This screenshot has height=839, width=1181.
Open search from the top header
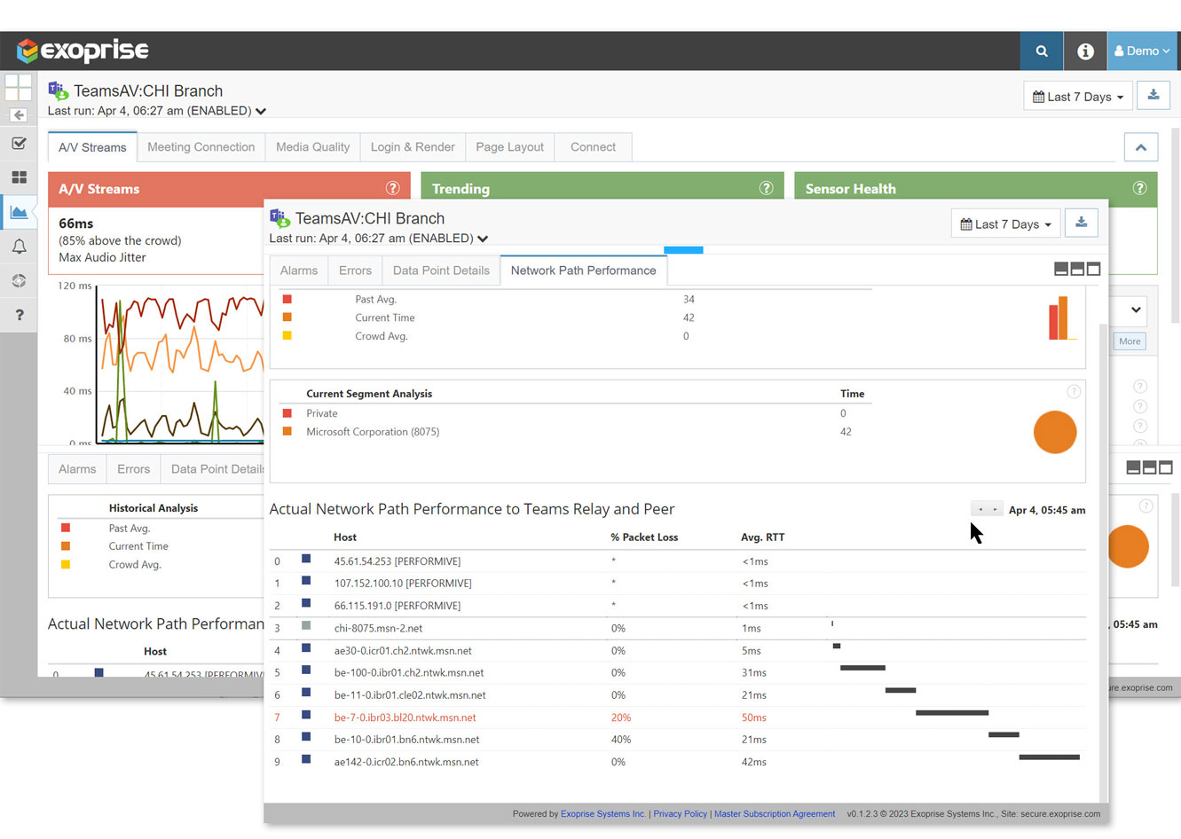pyautogui.click(x=1042, y=51)
